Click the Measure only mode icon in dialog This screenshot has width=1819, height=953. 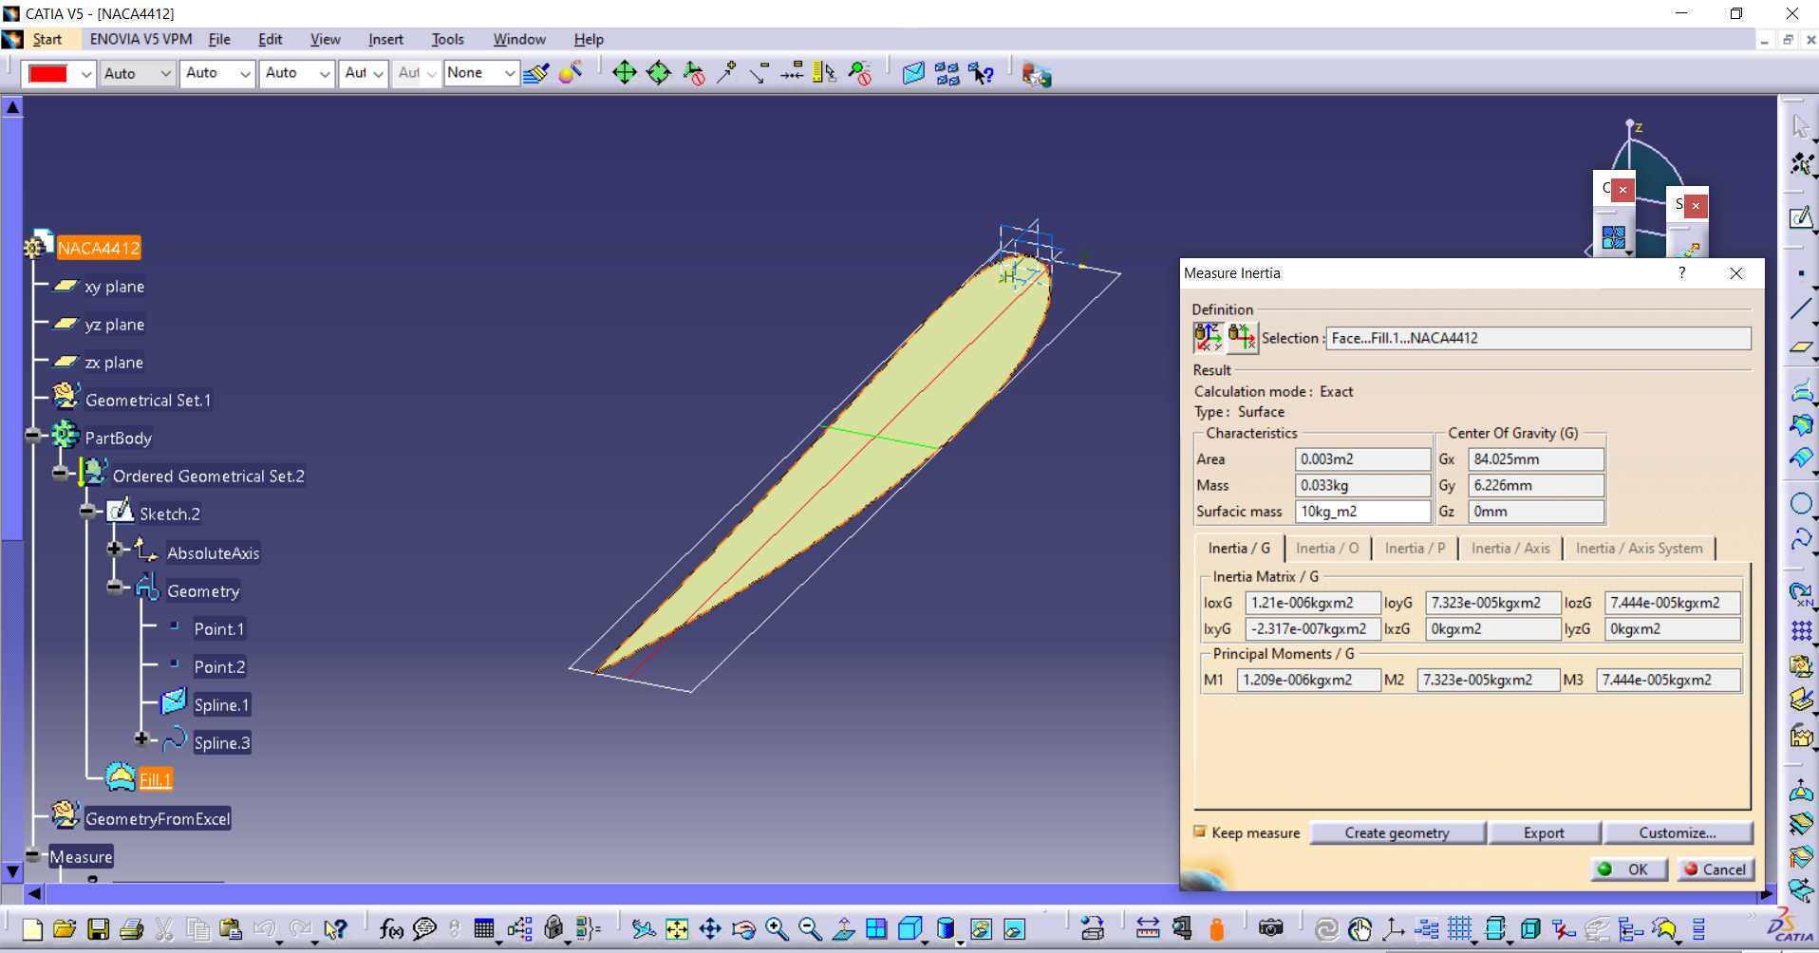[x=1208, y=337]
